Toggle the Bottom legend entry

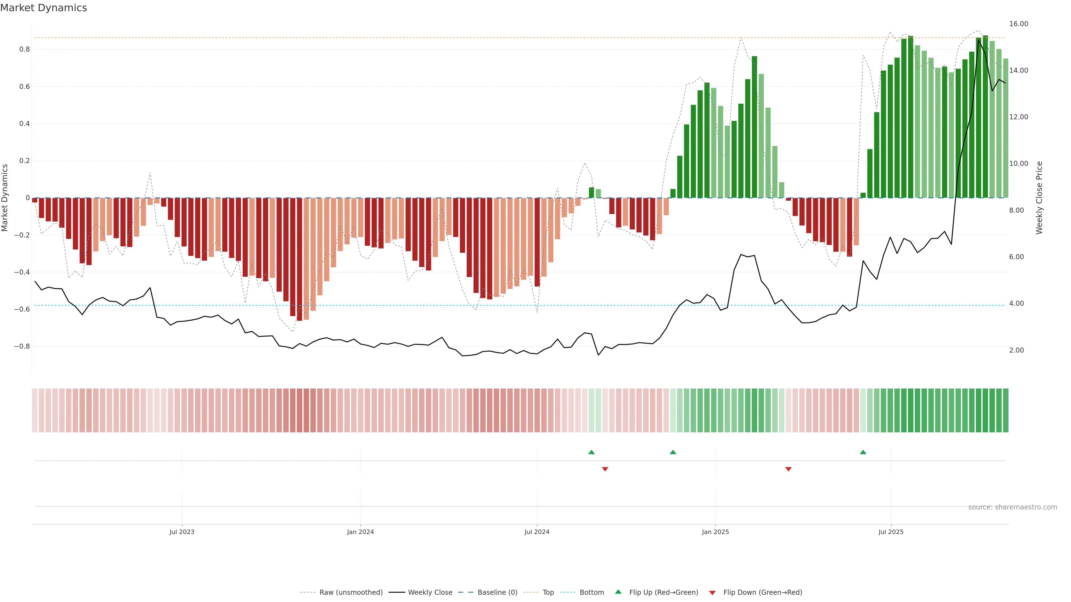point(592,593)
